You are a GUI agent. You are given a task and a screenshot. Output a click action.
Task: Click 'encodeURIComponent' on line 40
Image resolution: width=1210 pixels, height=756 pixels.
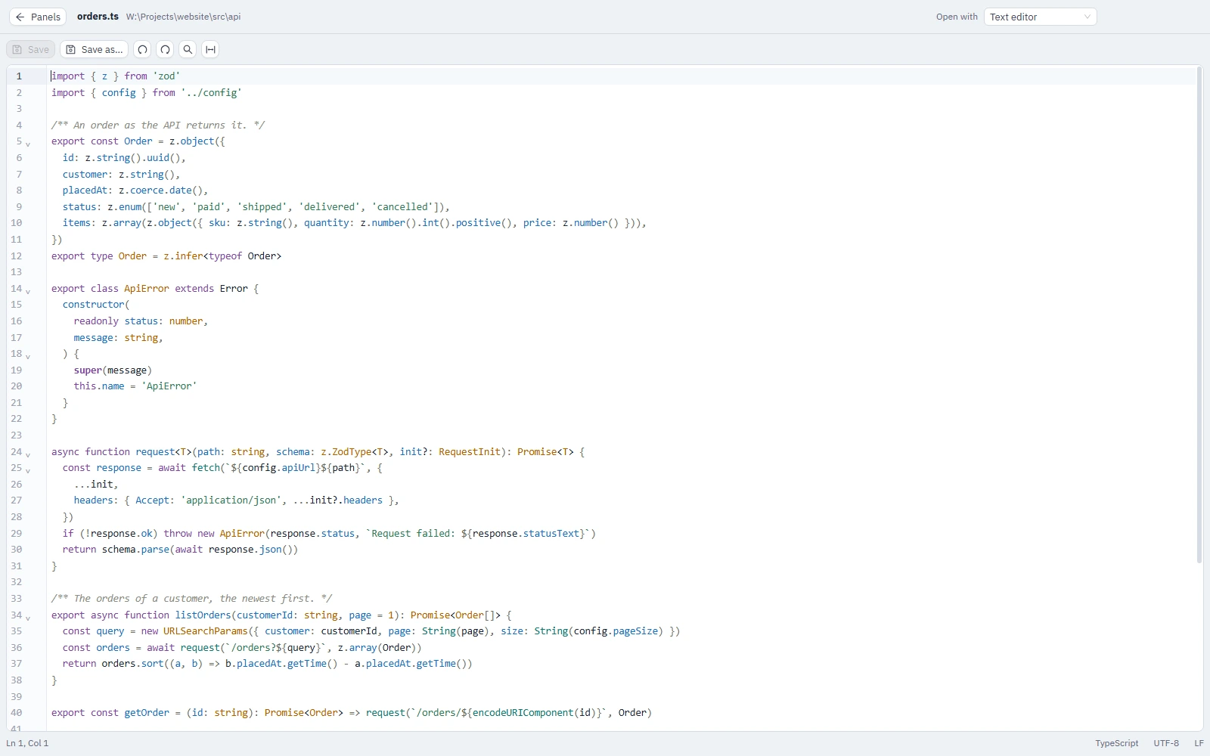click(523, 713)
